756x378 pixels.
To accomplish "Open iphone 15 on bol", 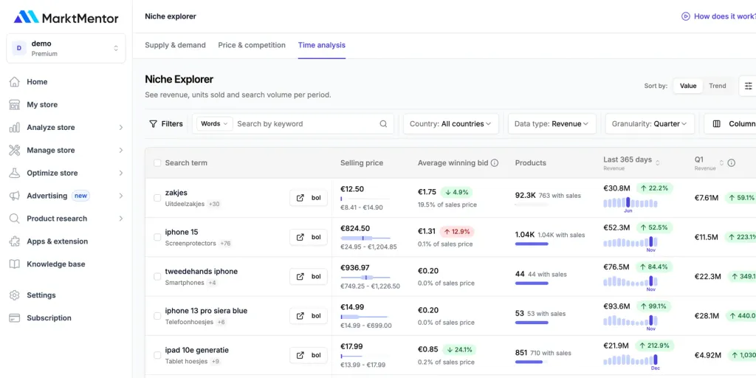I will coord(309,237).
